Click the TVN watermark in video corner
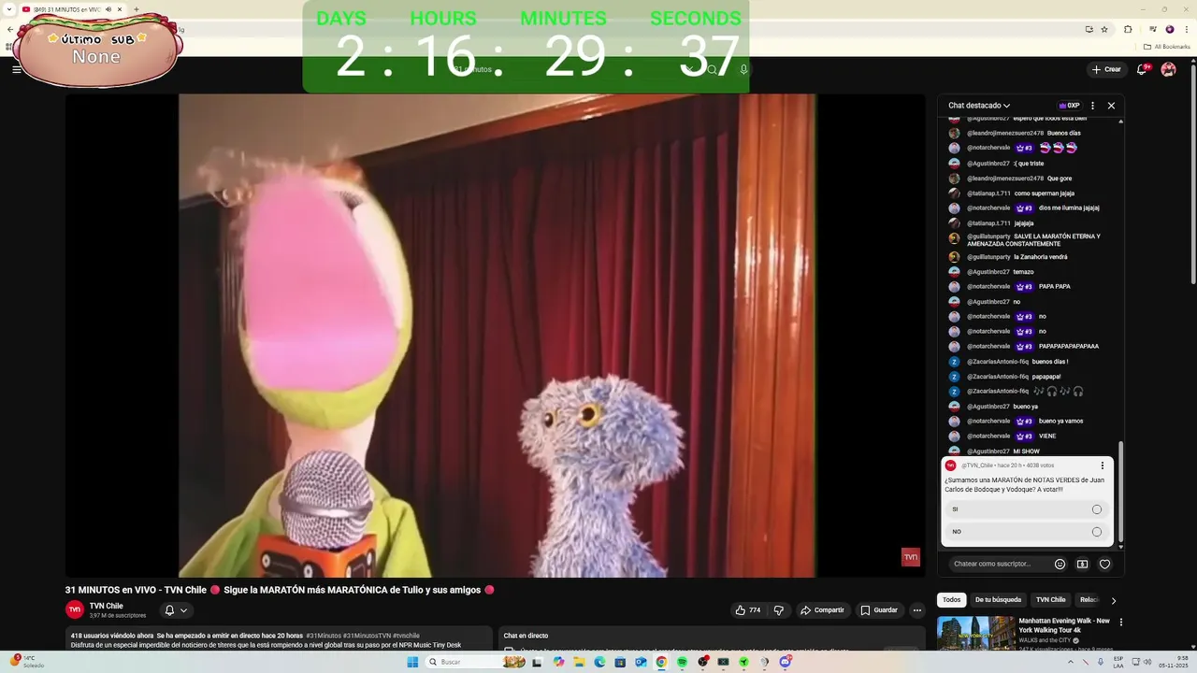The width and height of the screenshot is (1197, 673). 910,557
